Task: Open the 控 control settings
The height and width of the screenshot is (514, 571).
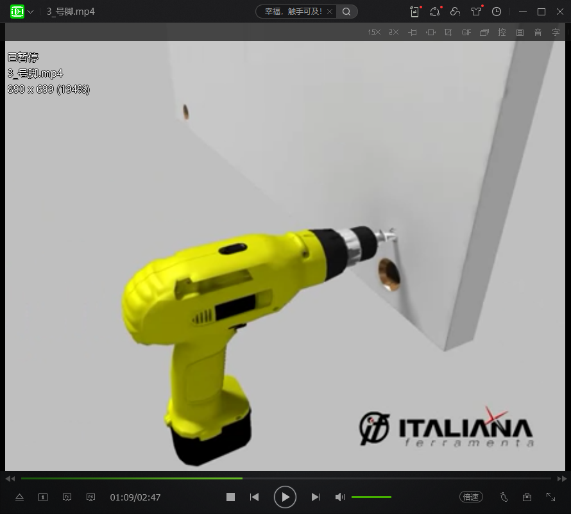Action: (x=502, y=33)
